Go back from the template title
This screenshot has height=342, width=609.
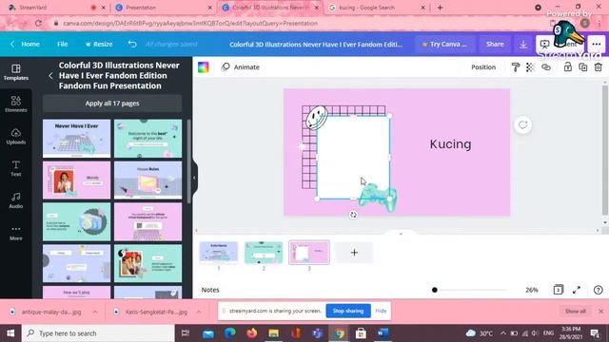50,76
